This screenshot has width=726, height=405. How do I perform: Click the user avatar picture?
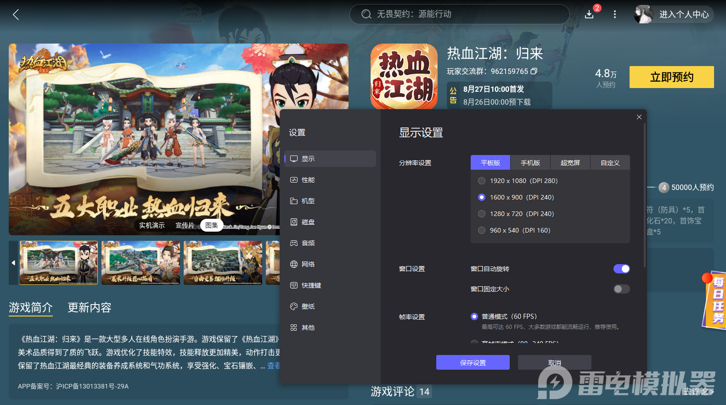tap(644, 14)
